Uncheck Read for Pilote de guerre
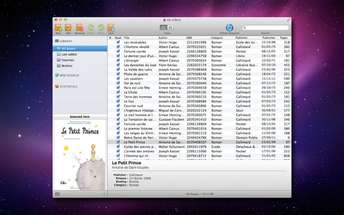This screenshot has height=215, width=344. (118, 74)
